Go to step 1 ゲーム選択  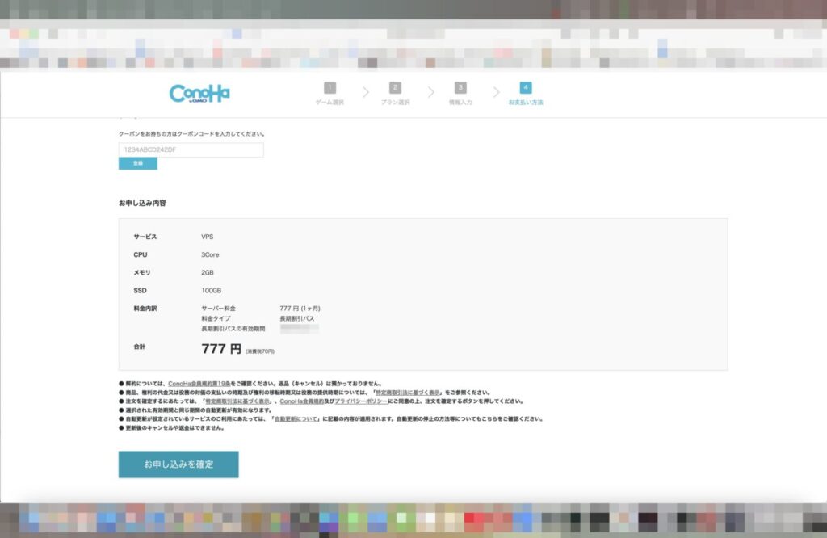pos(330,94)
